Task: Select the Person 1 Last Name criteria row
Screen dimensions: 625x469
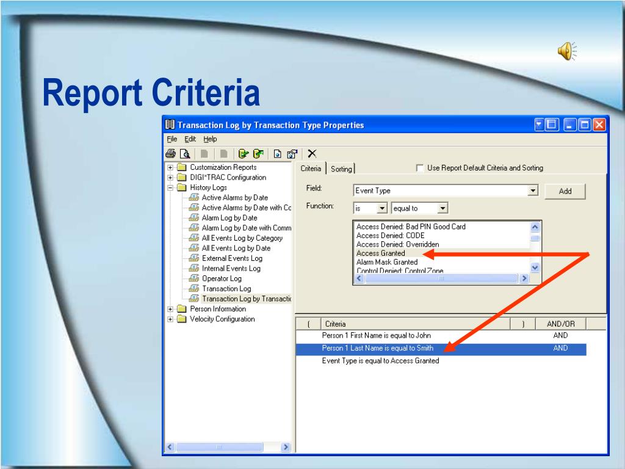Action: point(441,348)
